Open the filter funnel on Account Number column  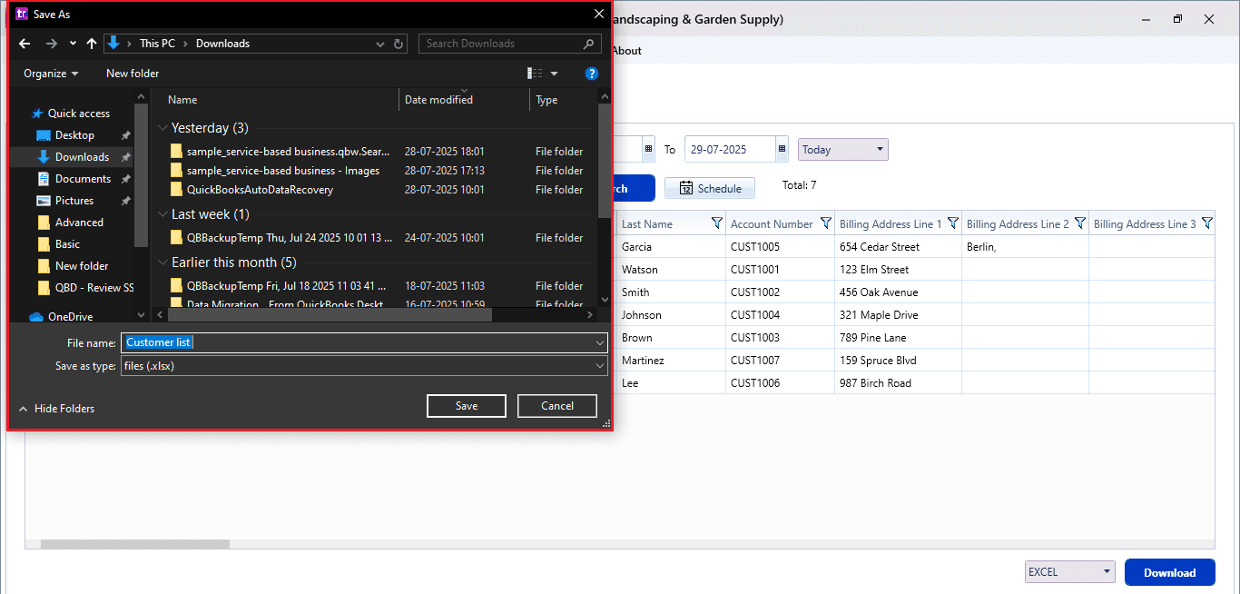click(x=825, y=223)
